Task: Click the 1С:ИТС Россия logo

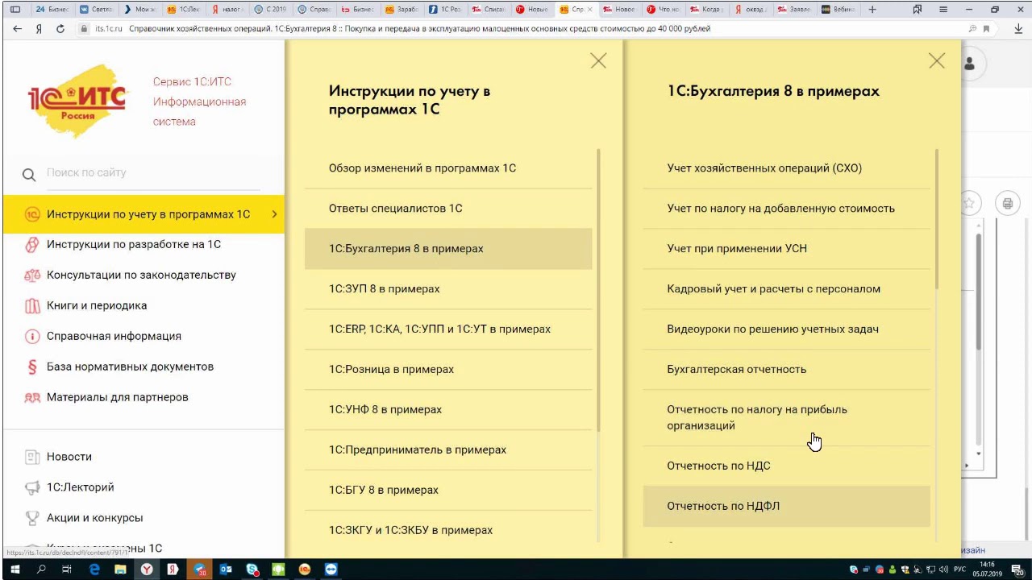Action: pyautogui.click(x=77, y=101)
